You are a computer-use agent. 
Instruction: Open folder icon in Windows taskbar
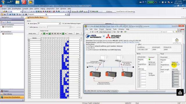click(17, 2)
